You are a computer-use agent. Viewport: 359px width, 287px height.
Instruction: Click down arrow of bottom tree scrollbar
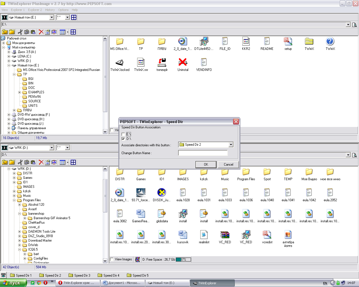tap(105, 261)
